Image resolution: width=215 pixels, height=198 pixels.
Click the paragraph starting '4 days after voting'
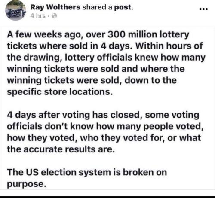[105, 132]
